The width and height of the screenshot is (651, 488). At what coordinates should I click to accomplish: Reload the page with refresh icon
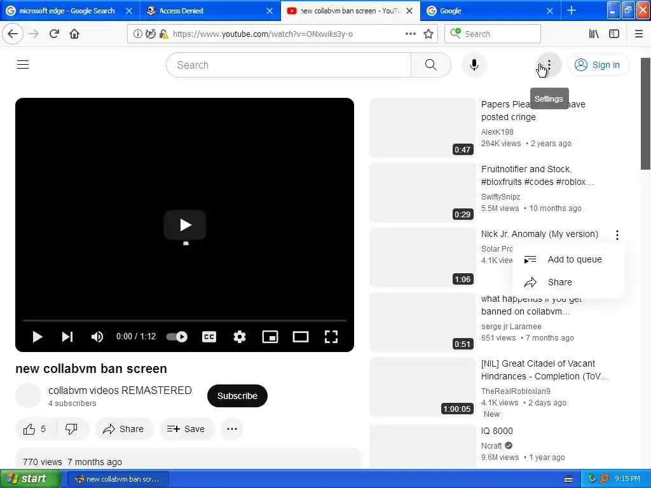54,34
